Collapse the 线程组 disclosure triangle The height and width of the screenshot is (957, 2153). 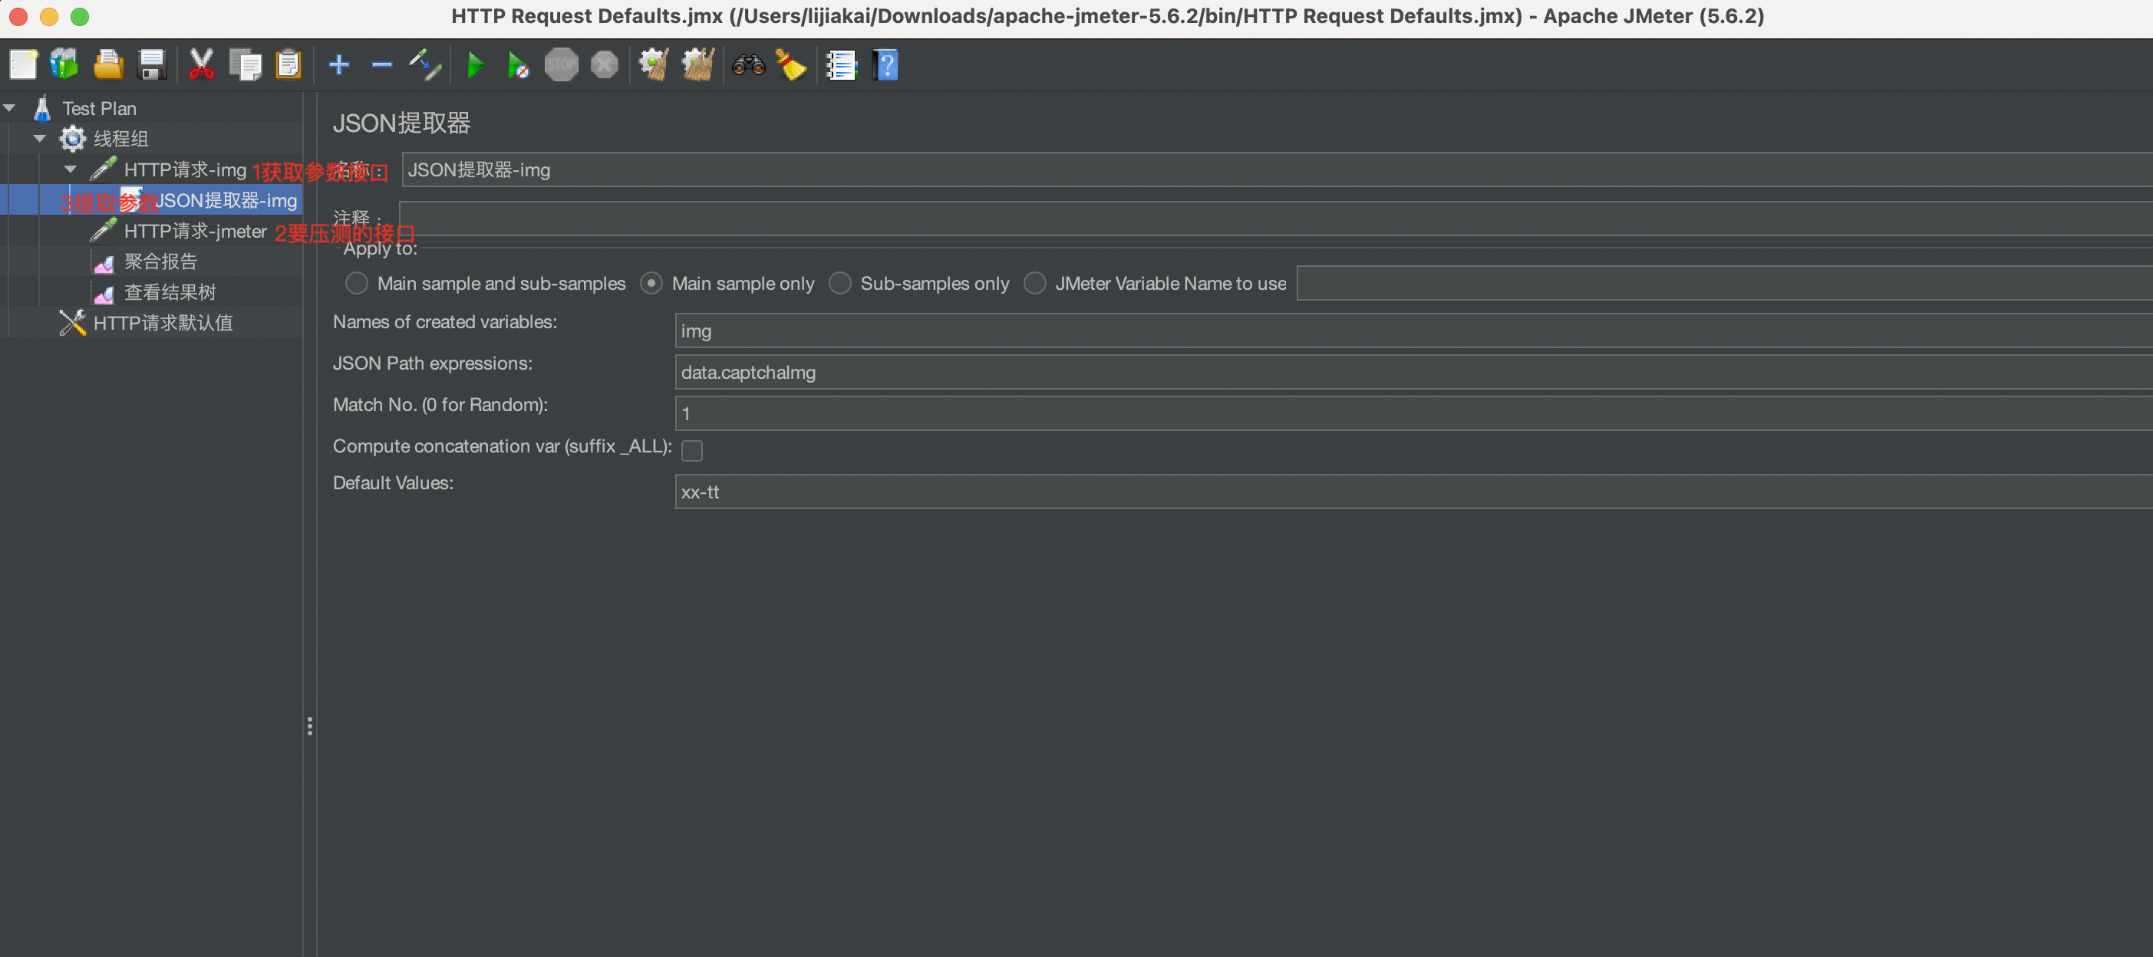tap(40, 139)
